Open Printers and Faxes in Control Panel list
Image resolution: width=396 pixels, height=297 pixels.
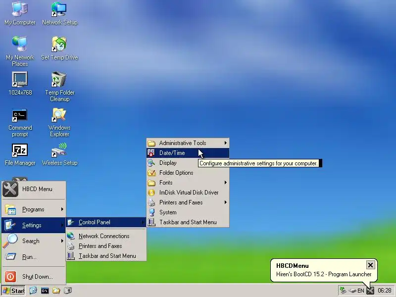188,202
